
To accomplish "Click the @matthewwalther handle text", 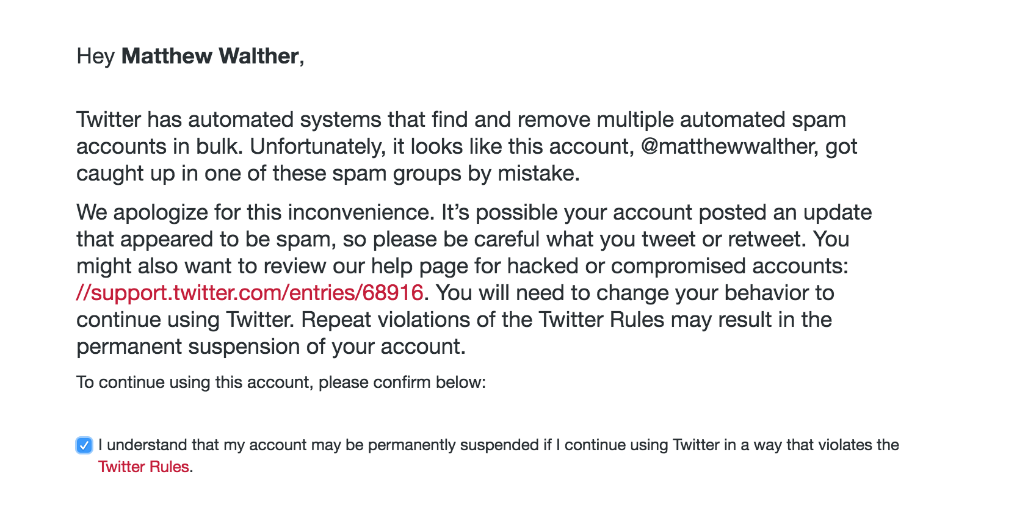I will (729, 146).
